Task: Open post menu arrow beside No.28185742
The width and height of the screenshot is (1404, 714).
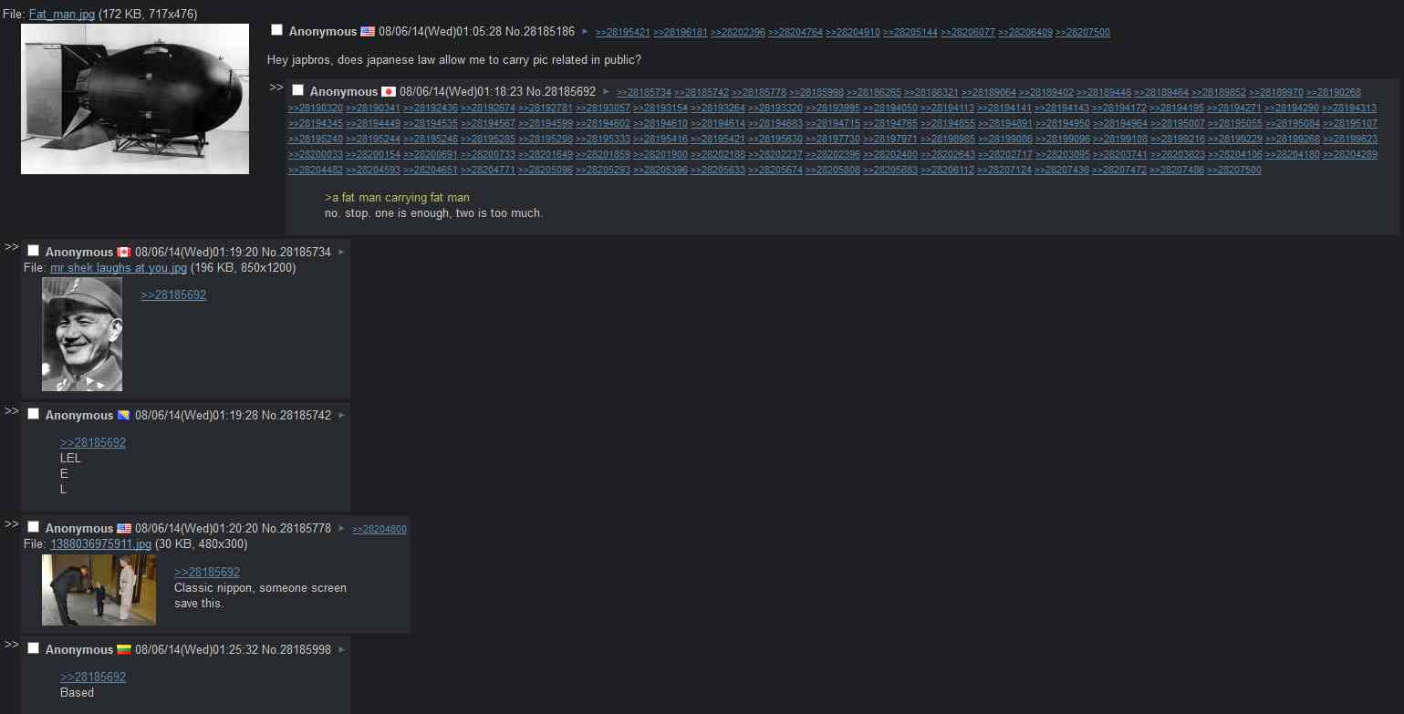Action: tap(341, 416)
